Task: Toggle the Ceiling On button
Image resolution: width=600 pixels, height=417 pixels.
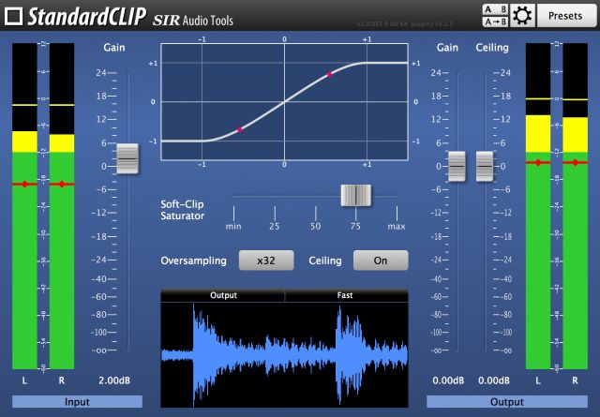Action: coord(381,261)
